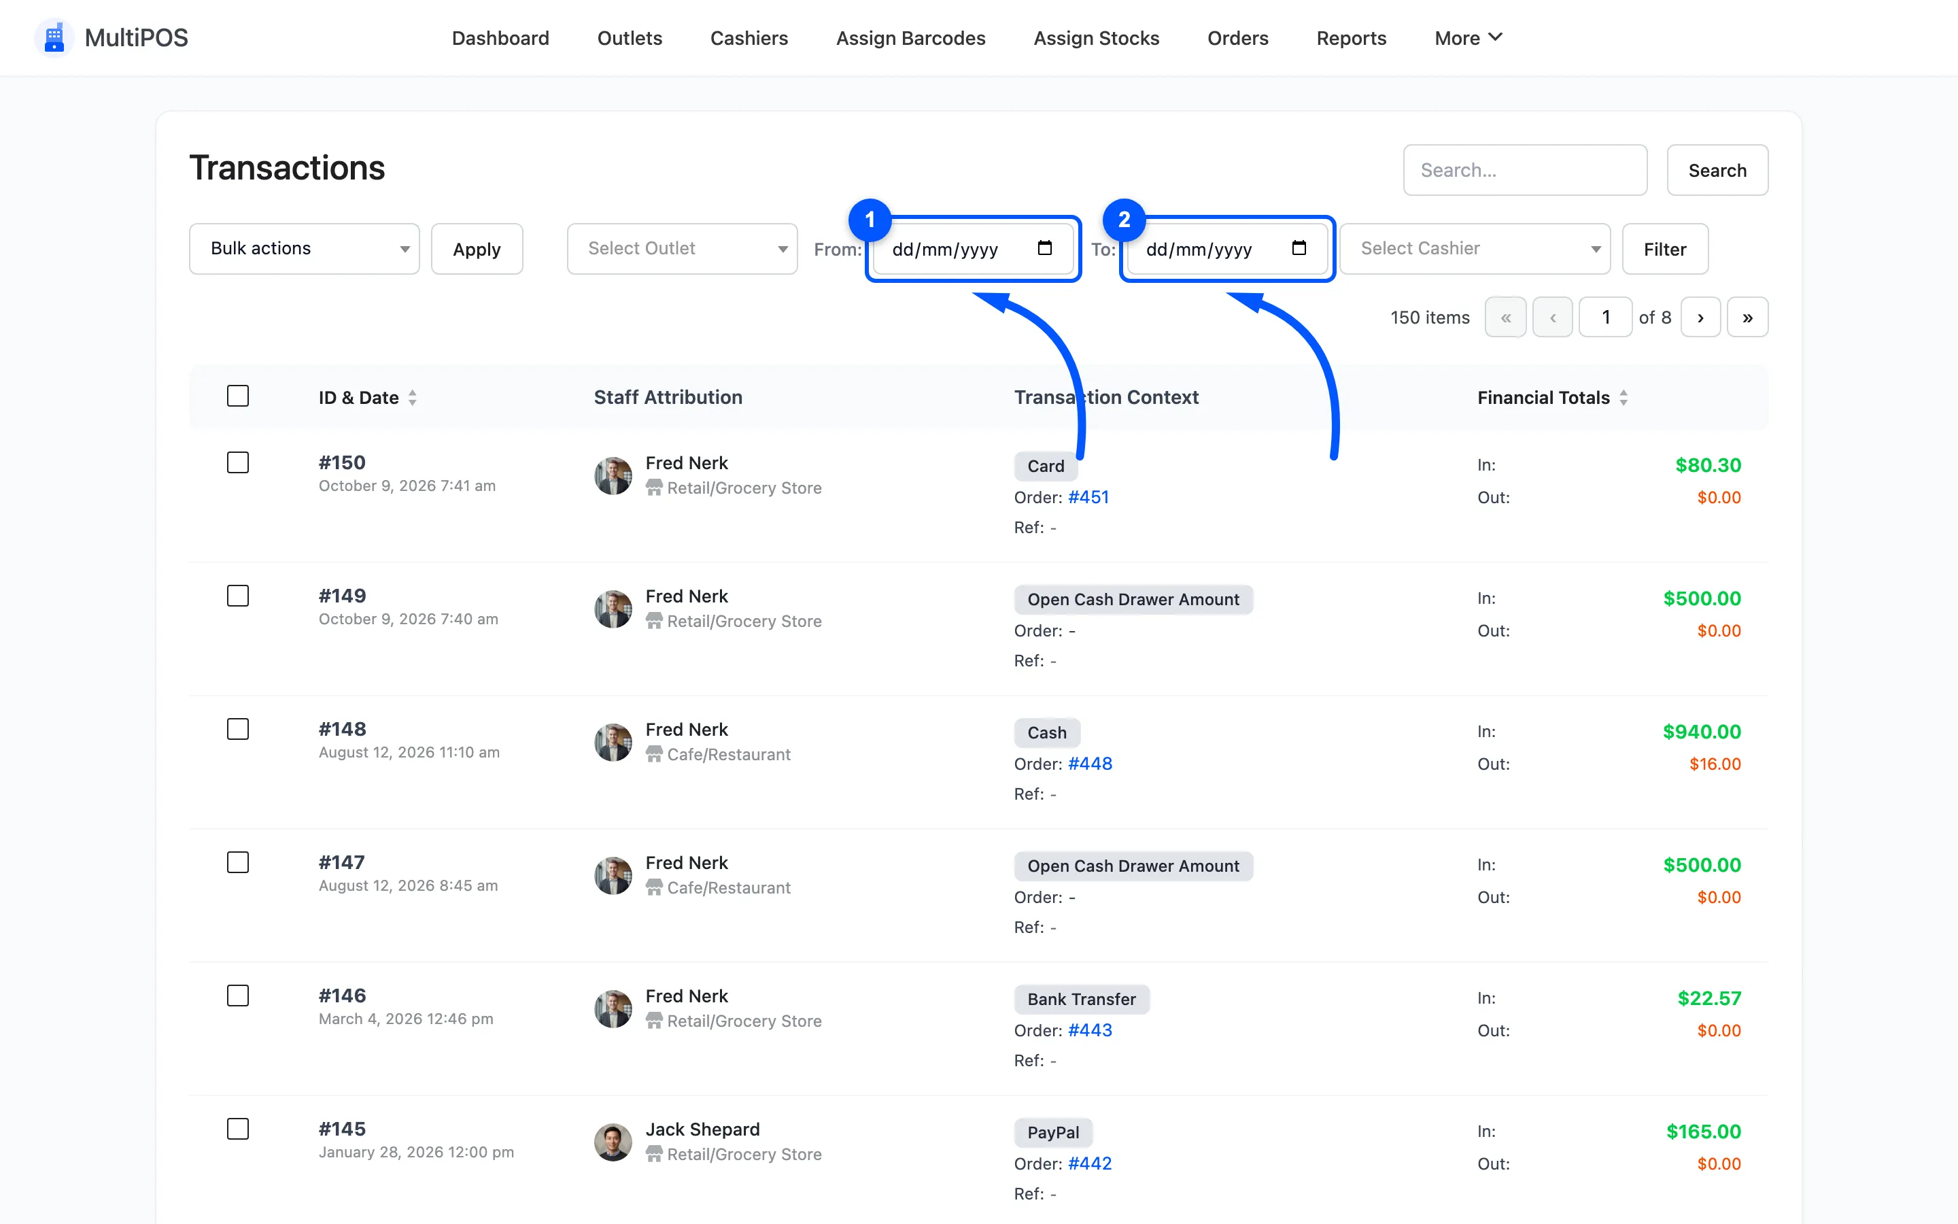Viewport: 1958px width, 1224px height.
Task: Go to Outlets page
Action: tap(630, 38)
